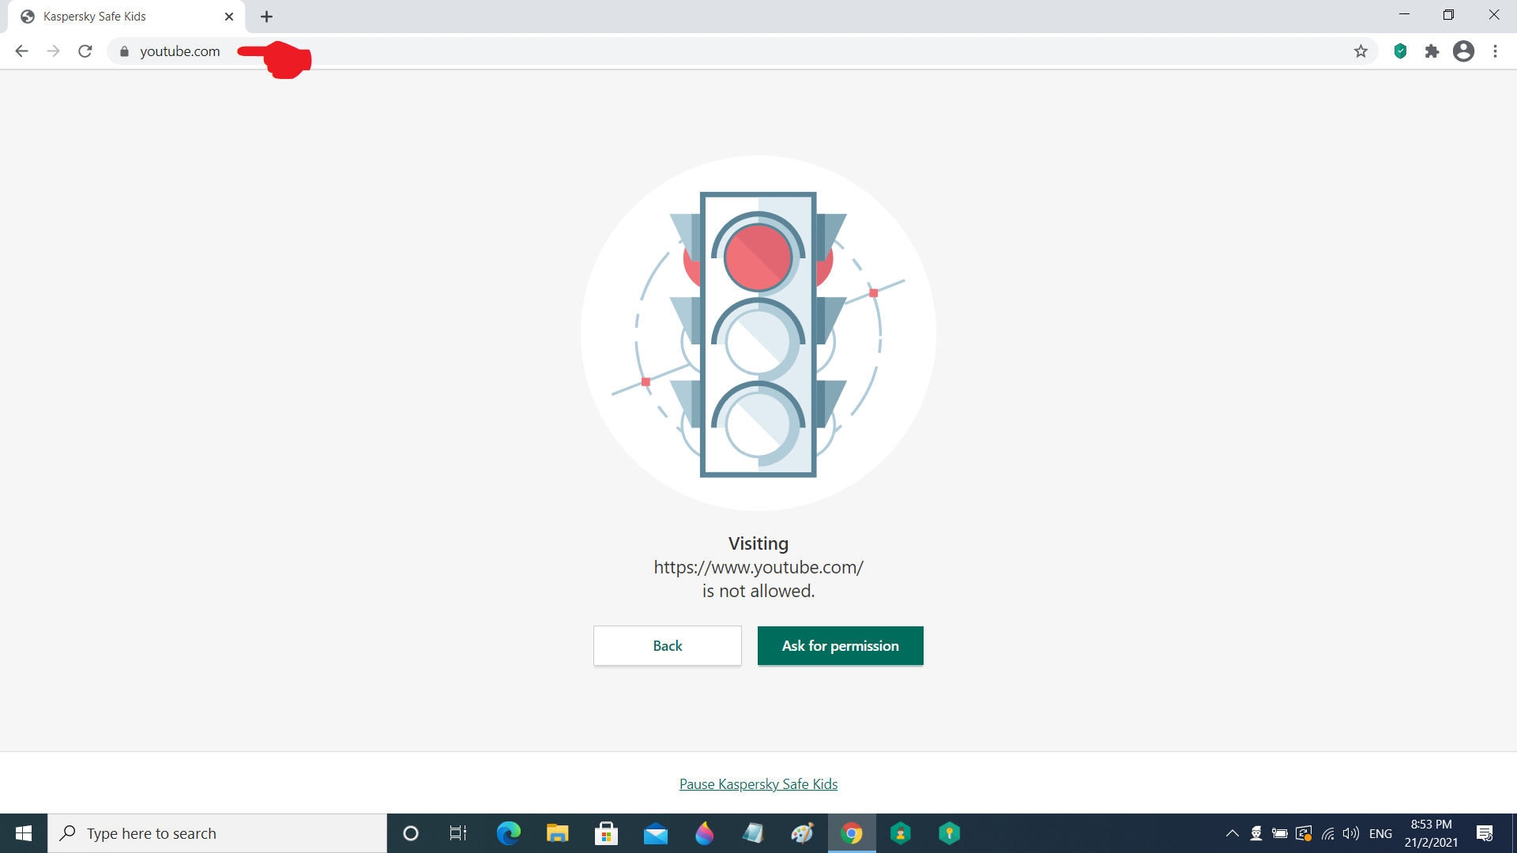
Task: Open Chrome three-dot menu
Action: click(1495, 51)
